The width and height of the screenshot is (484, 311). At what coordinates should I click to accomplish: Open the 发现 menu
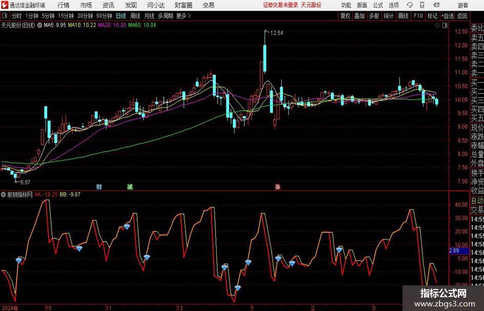[131, 5]
